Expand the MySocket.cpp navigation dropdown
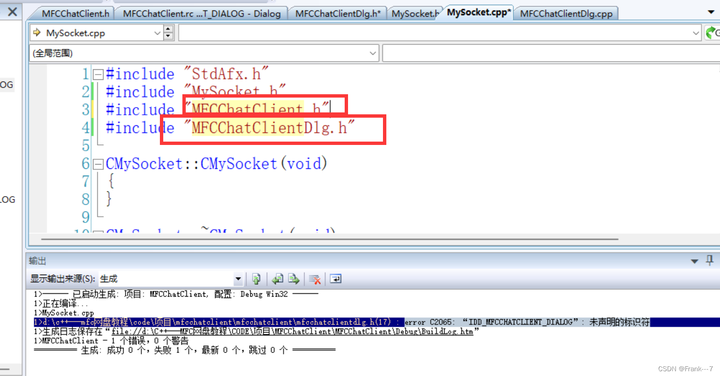 point(157,33)
